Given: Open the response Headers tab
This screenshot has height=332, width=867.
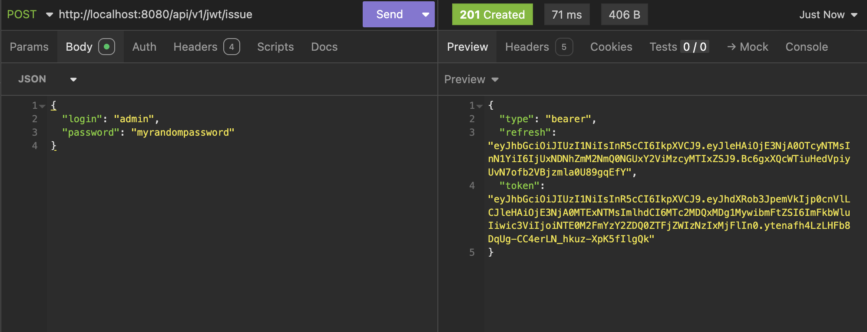Looking at the screenshot, I should point(538,47).
